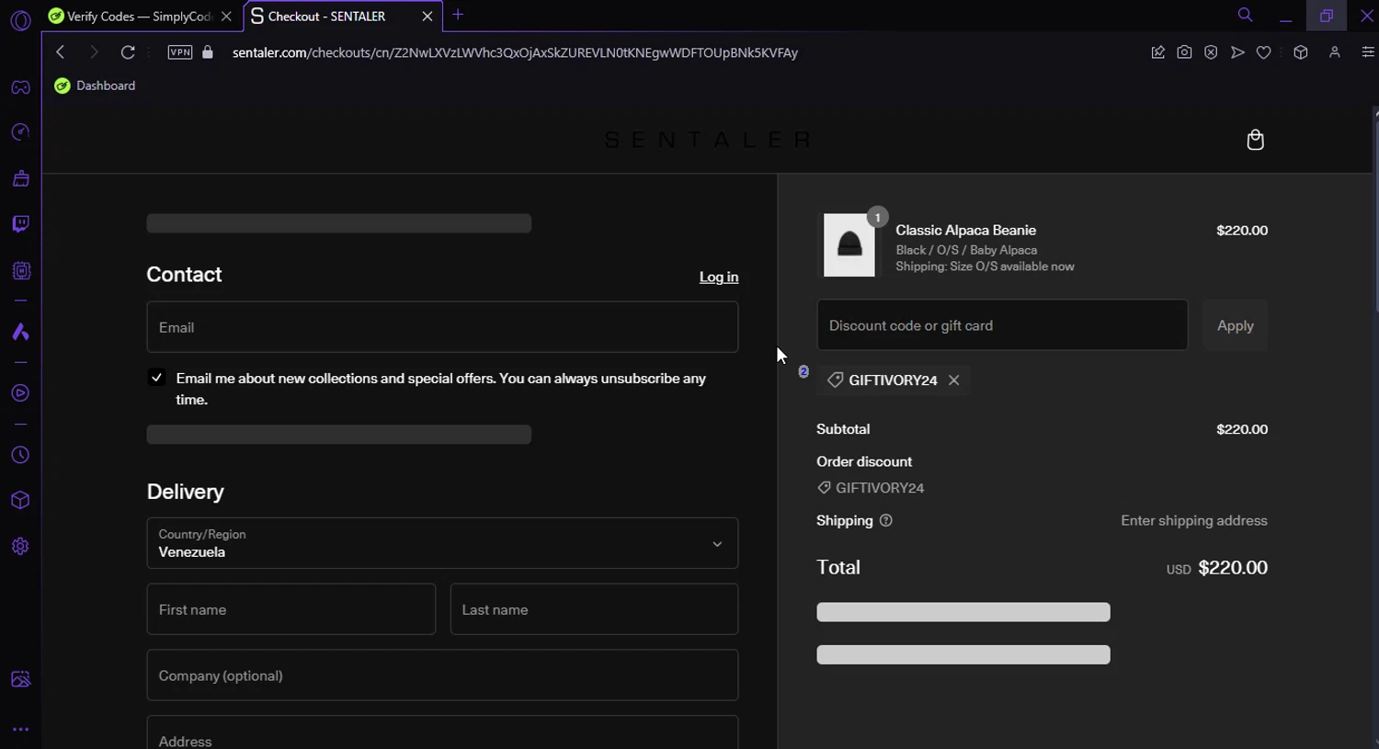The width and height of the screenshot is (1379, 749).
Task: Click the SENTALER logo
Action: click(x=708, y=140)
